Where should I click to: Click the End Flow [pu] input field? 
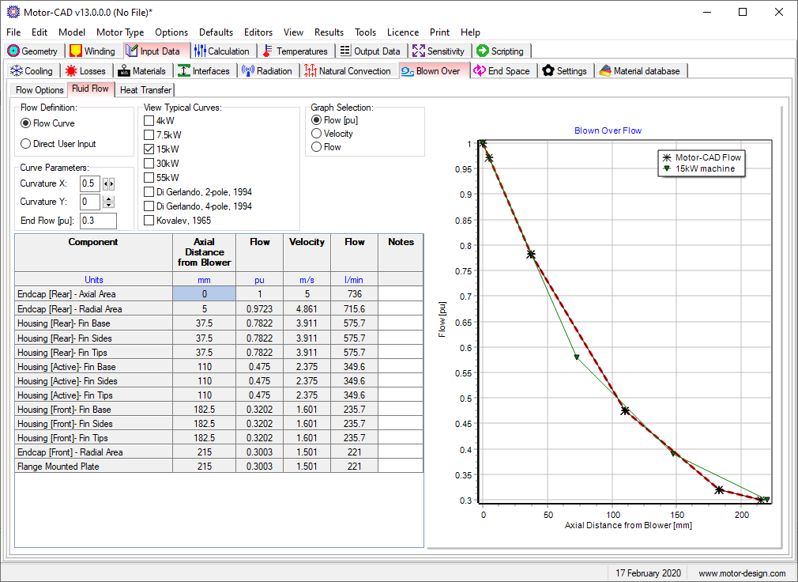click(98, 221)
